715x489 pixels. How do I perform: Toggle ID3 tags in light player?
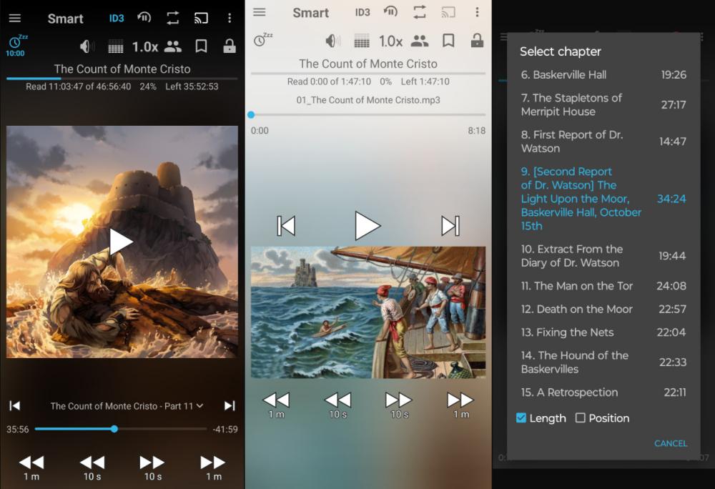point(363,12)
